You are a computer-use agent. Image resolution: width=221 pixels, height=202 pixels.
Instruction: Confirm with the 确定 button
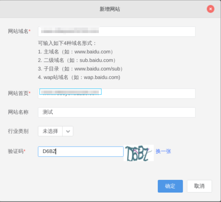(170, 186)
